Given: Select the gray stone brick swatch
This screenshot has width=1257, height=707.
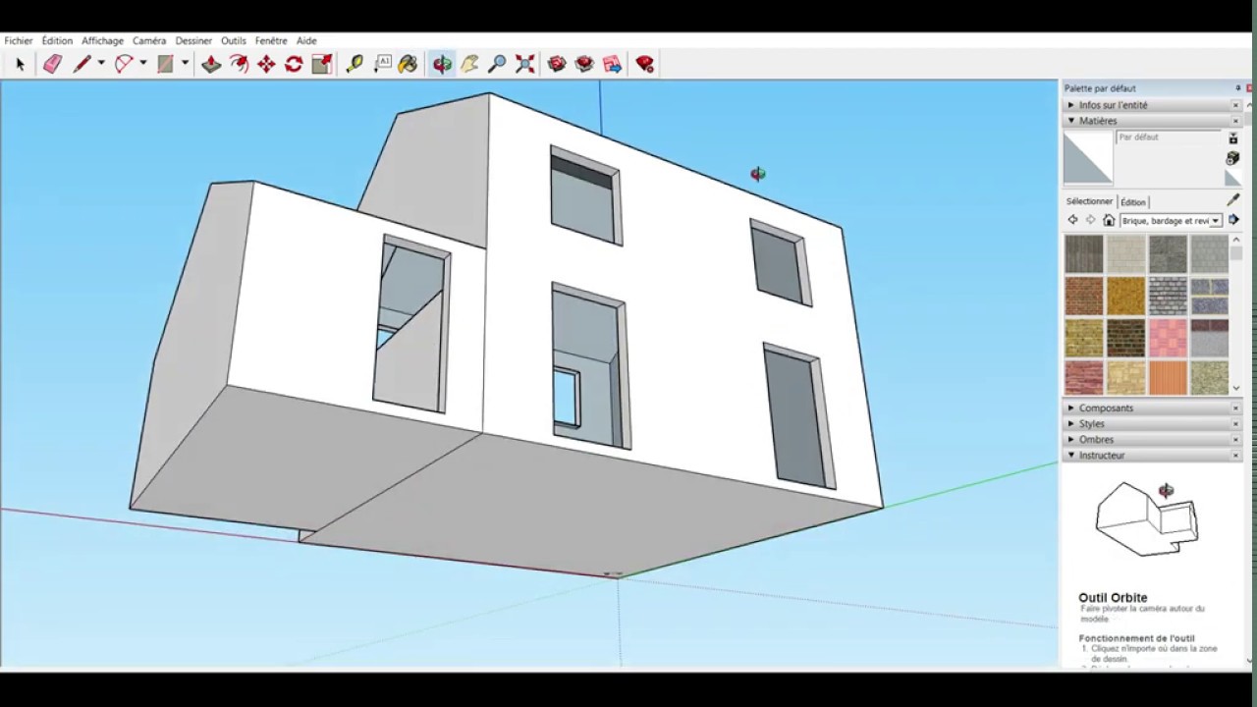Looking at the screenshot, I should click(x=1168, y=296).
